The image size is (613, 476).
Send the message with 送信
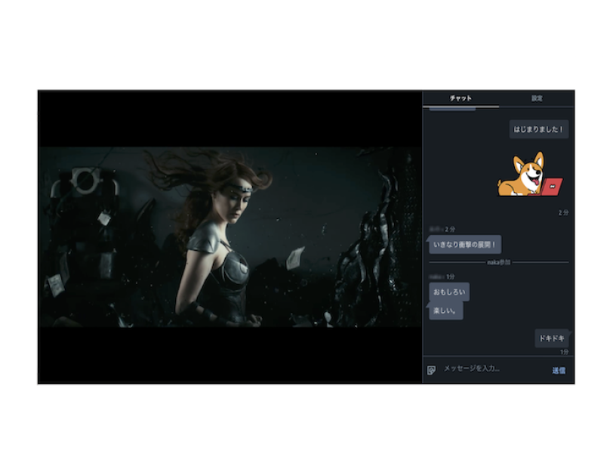559,370
